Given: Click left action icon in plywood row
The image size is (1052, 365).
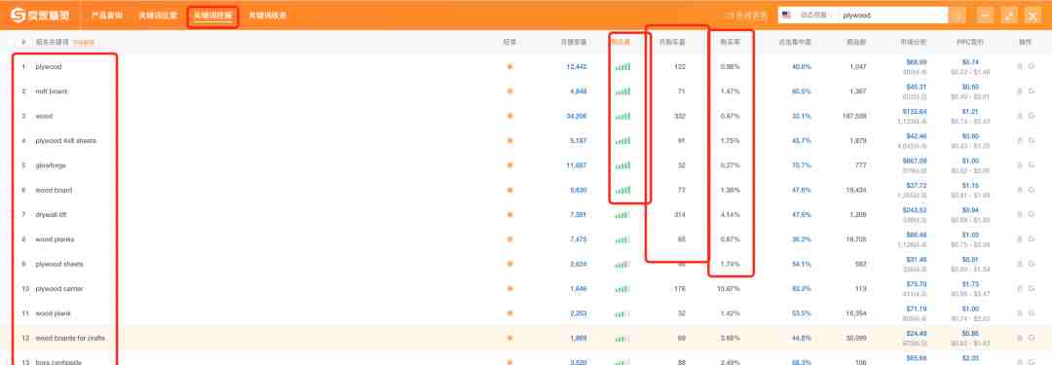Looking at the screenshot, I should point(1020,66).
